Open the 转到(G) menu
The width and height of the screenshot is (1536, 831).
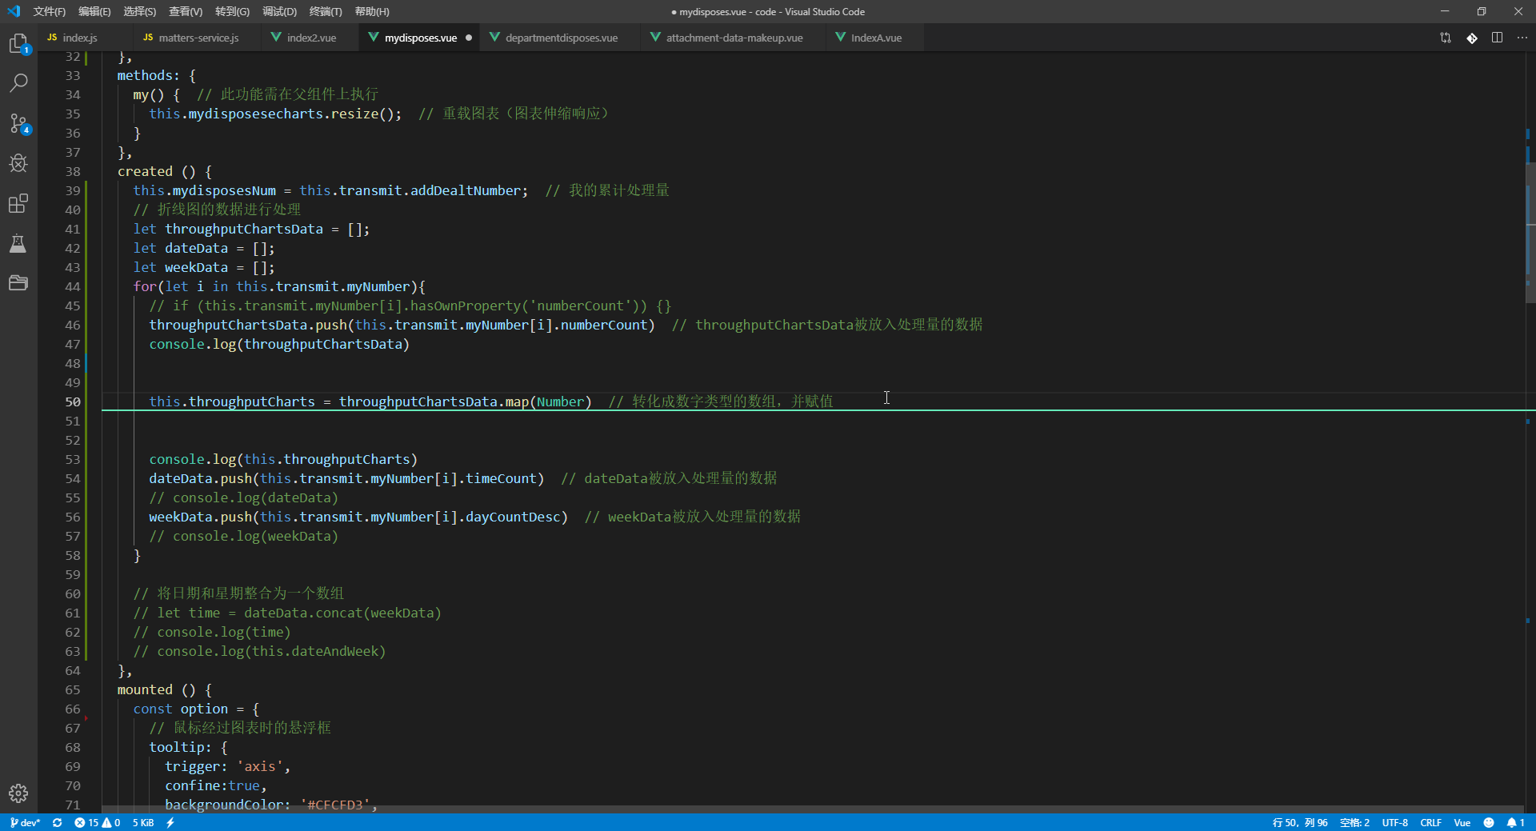click(x=232, y=11)
